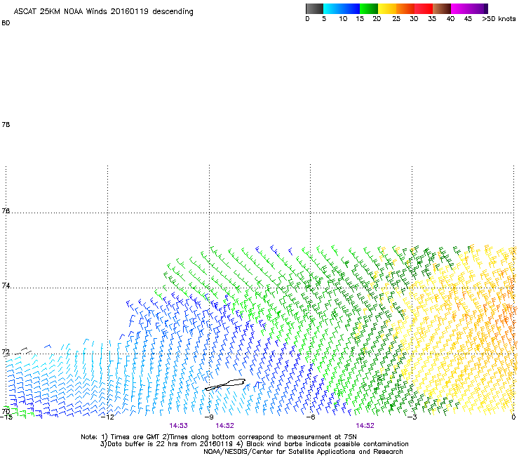Viewport: 519px width, 456px height.
Task: Click the legend scale value '25'
Action: point(396,19)
